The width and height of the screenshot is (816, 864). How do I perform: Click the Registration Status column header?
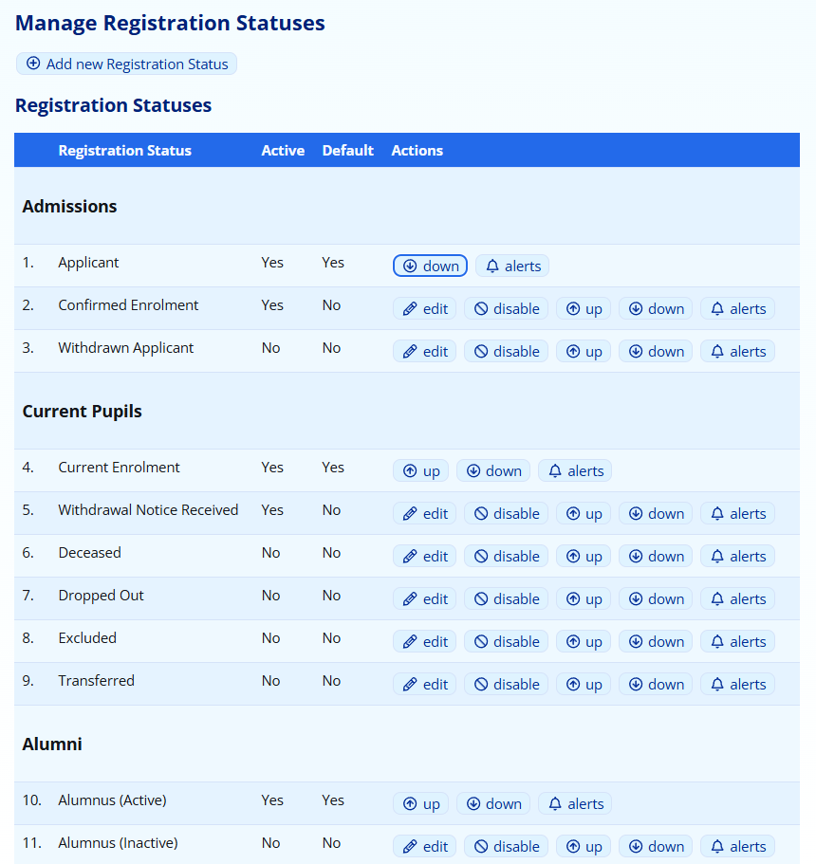124,151
